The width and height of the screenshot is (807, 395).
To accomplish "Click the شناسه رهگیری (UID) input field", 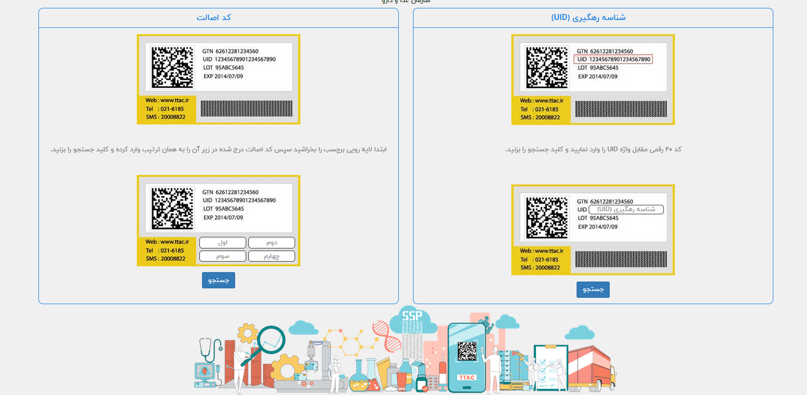I will 626,210.
